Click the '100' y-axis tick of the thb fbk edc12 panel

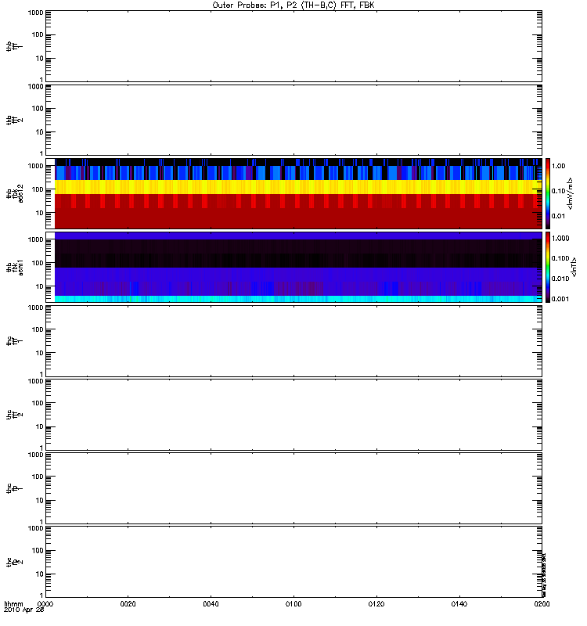click(38, 189)
